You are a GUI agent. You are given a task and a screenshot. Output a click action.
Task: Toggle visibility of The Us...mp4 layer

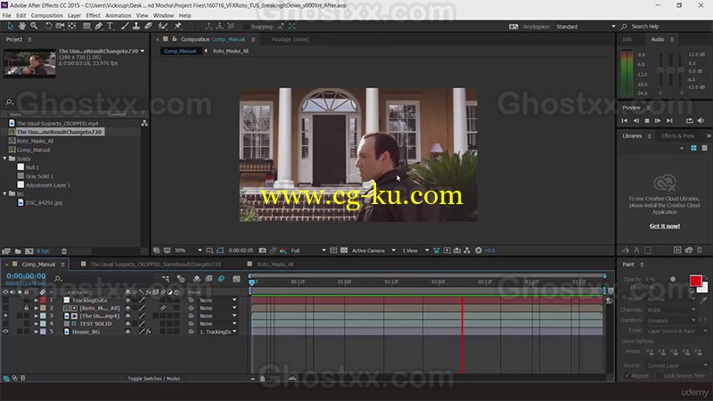coord(5,316)
